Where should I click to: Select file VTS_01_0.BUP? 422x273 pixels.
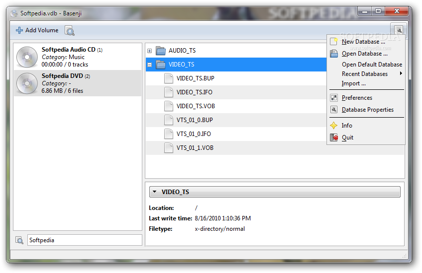click(x=195, y=120)
